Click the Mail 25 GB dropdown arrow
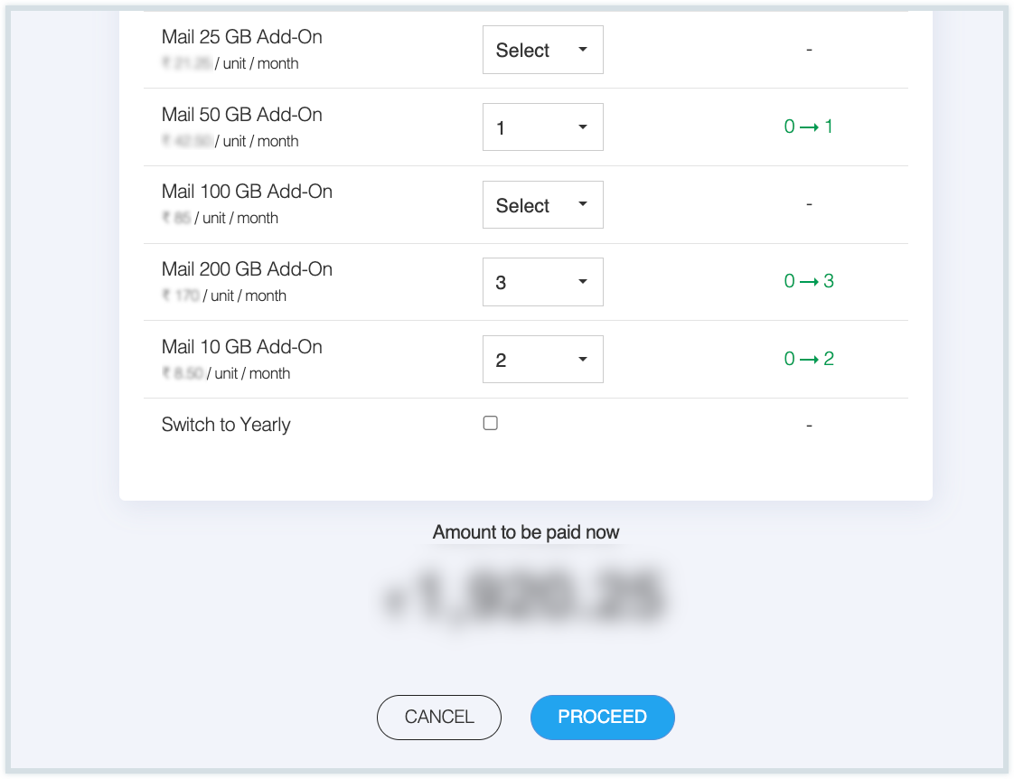The height and width of the screenshot is (779, 1014). 584,50
